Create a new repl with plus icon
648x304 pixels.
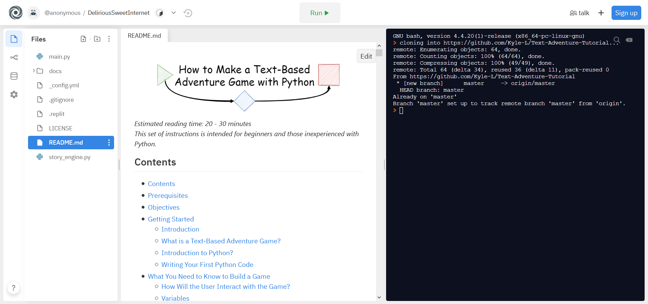point(601,13)
